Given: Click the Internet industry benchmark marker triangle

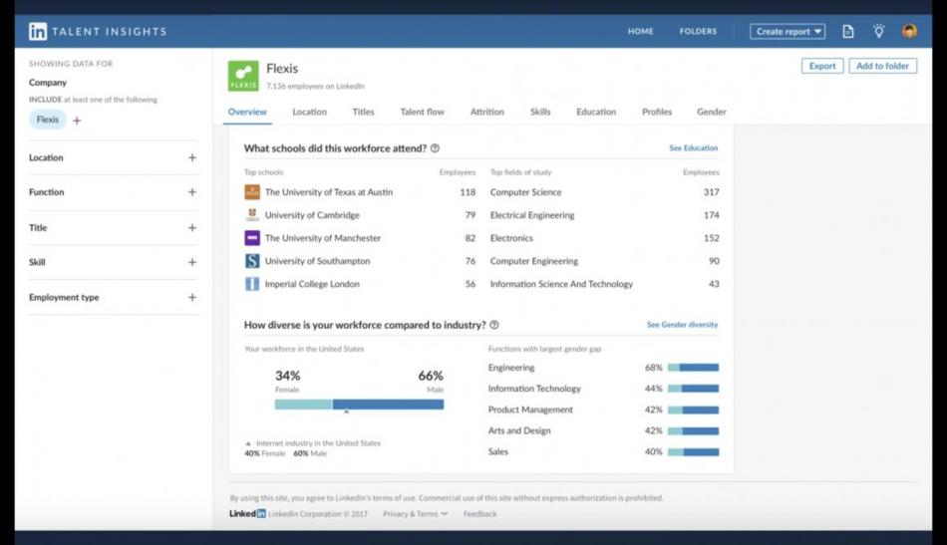Looking at the screenshot, I should 346,411.
